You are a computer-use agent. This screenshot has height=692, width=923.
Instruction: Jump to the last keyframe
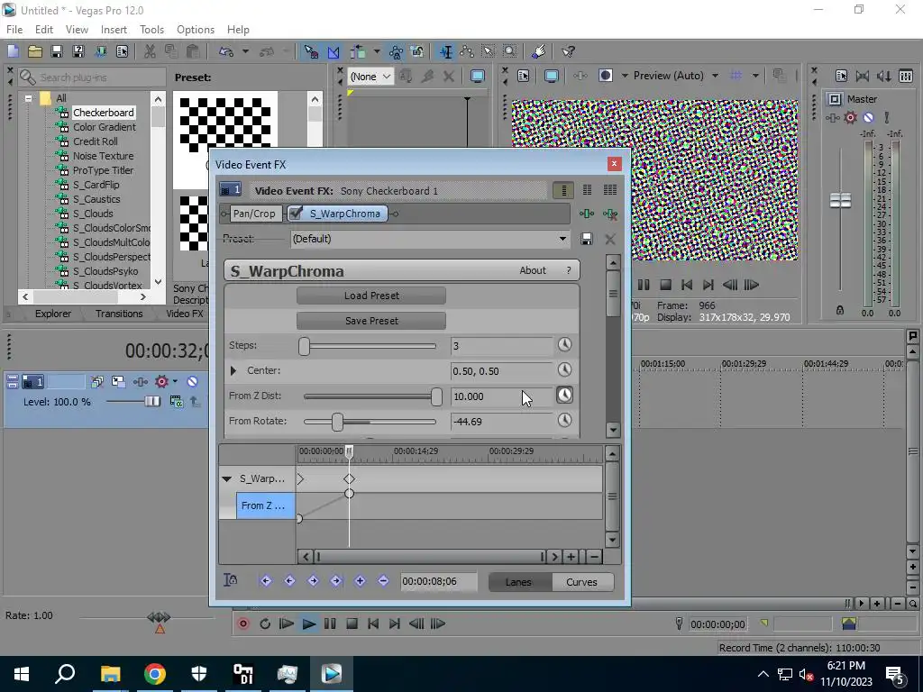click(336, 581)
